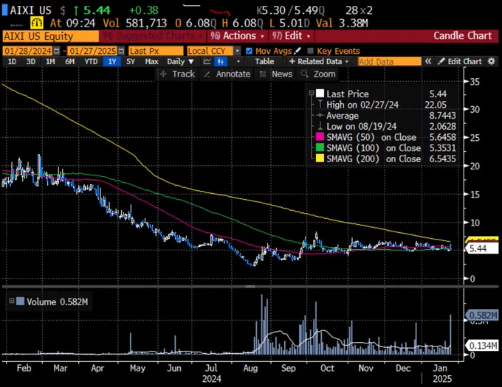502x387 pixels.
Task: Toggle the Mov Avgs checkbox
Action: [249, 51]
